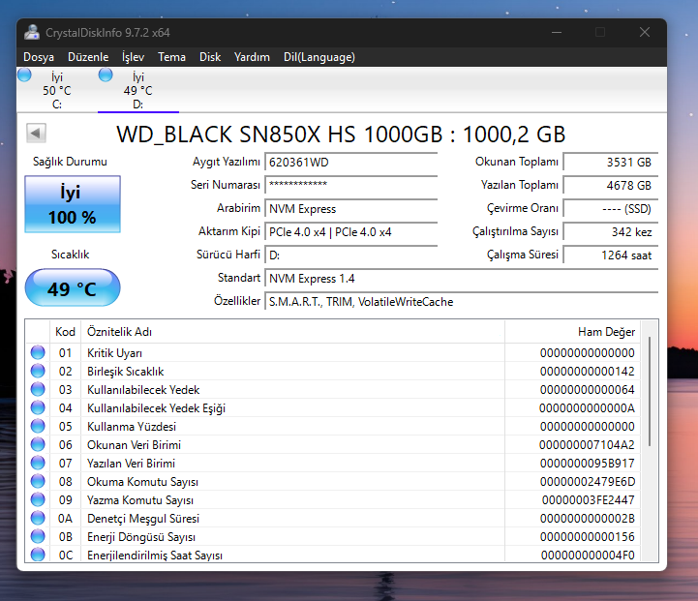The width and height of the screenshot is (698, 601).
Task: Click the CrystalDiskInfo app icon in title bar
Action: (32, 32)
